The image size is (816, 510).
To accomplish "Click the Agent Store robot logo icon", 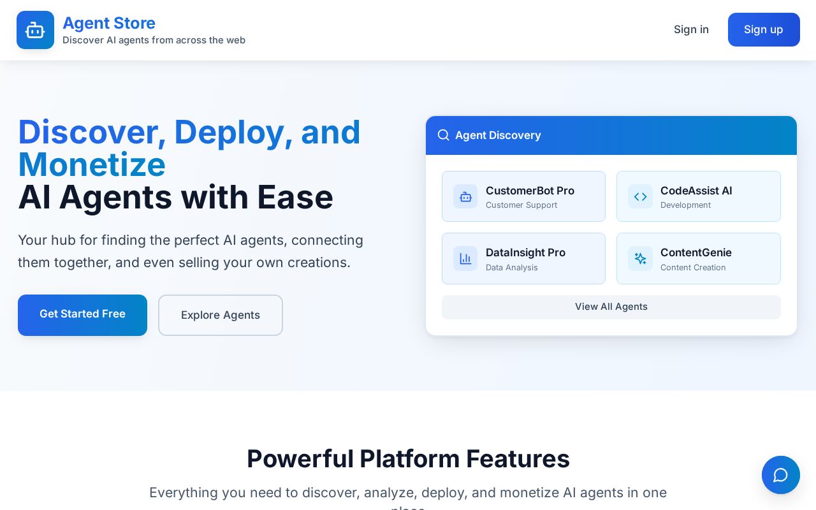I will click(35, 30).
